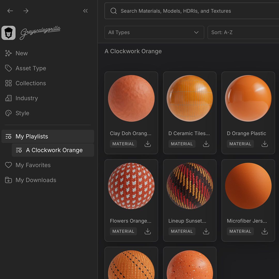
Task: Select the orange speckled terrazzo sphere thumbnail
Action: [x=190, y=265]
